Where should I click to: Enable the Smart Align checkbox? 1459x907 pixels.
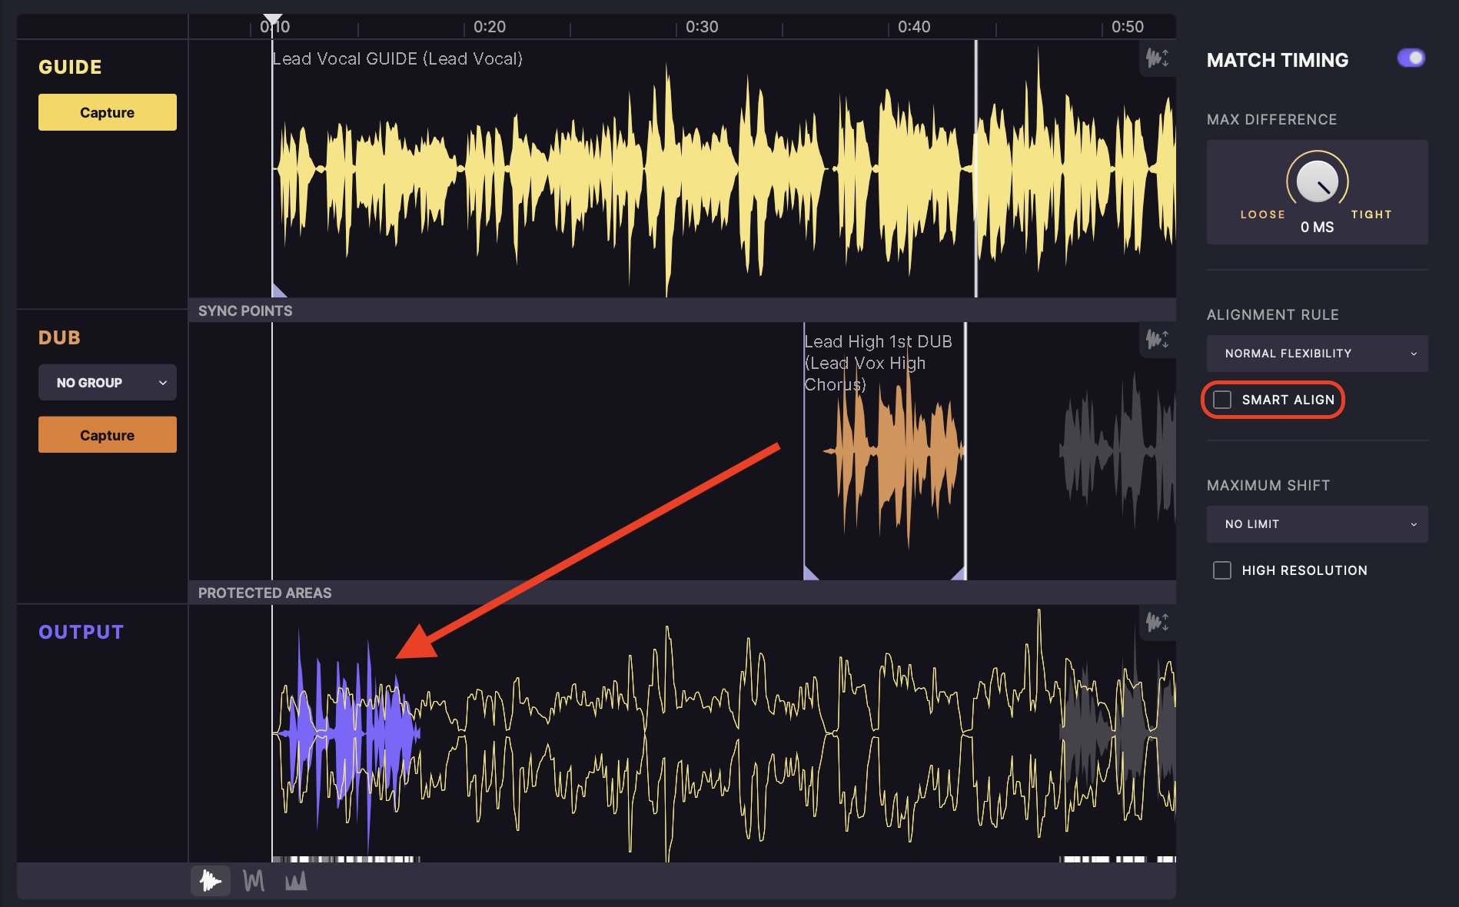pyautogui.click(x=1222, y=400)
